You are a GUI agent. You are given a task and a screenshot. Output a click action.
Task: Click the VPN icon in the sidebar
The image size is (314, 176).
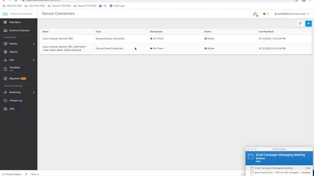click(5, 60)
